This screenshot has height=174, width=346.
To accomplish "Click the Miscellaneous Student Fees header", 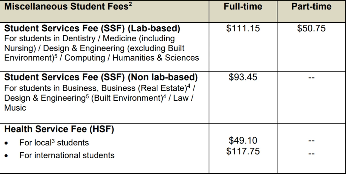I will point(68,7).
